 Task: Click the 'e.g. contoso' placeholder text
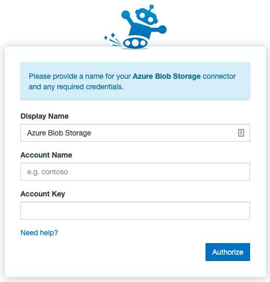[48, 172]
